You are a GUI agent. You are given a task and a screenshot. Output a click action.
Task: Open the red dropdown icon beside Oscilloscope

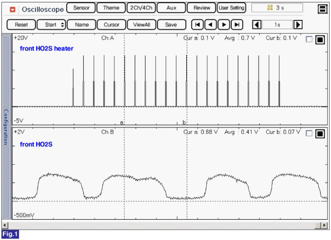point(13,9)
